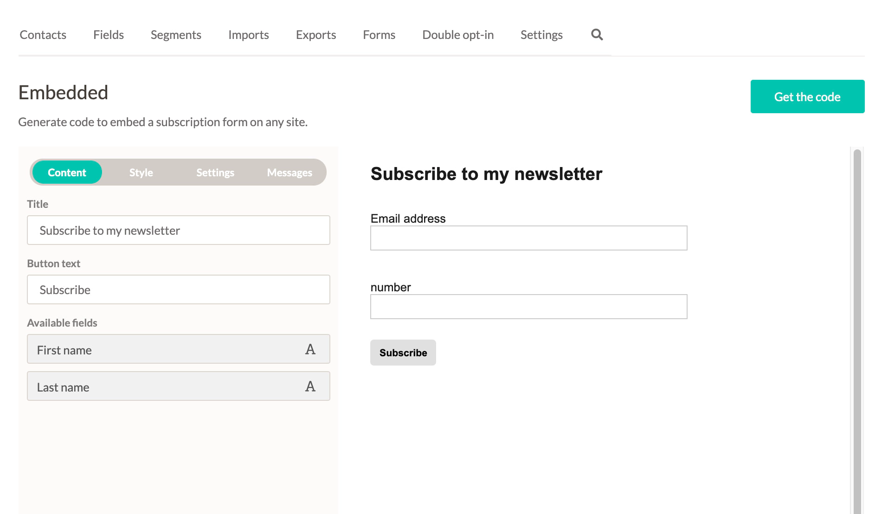Open Double opt-in settings
Image resolution: width=888 pixels, height=514 pixels.
pos(457,35)
